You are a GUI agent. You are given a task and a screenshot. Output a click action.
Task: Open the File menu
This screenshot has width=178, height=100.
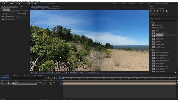[1, 1]
